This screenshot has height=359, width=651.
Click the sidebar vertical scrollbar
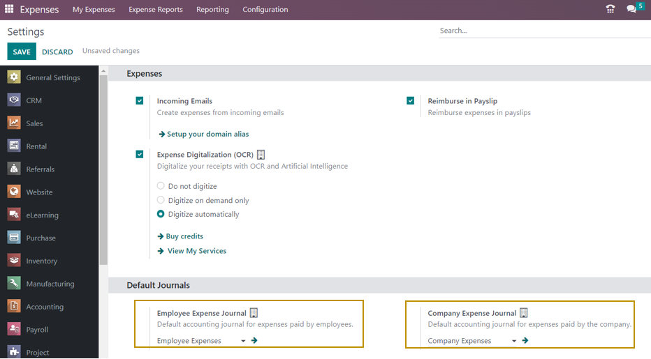(x=103, y=167)
